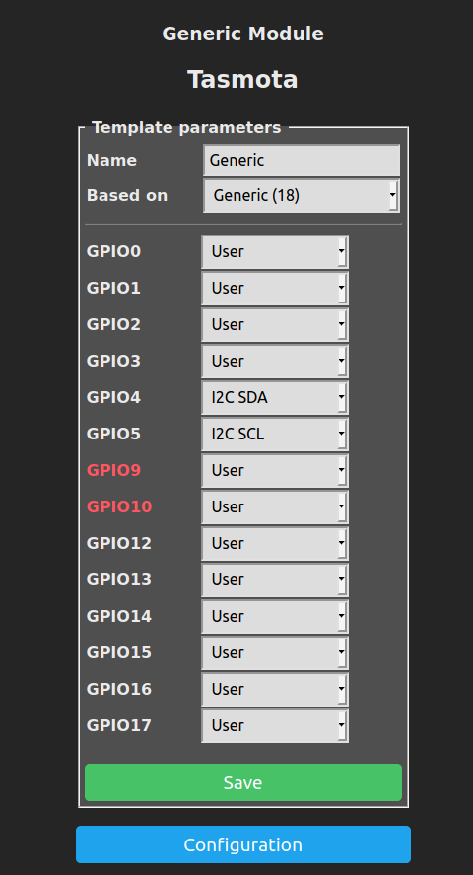This screenshot has width=473, height=875.
Task: Click the GPIO12 label text
Action: click(119, 543)
